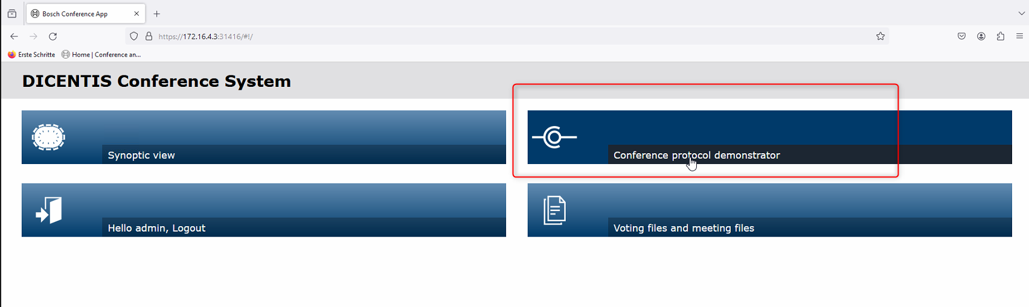Image resolution: width=1029 pixels, height=307 pixels.
Task: Reload the current page
Action: (53, 36)
